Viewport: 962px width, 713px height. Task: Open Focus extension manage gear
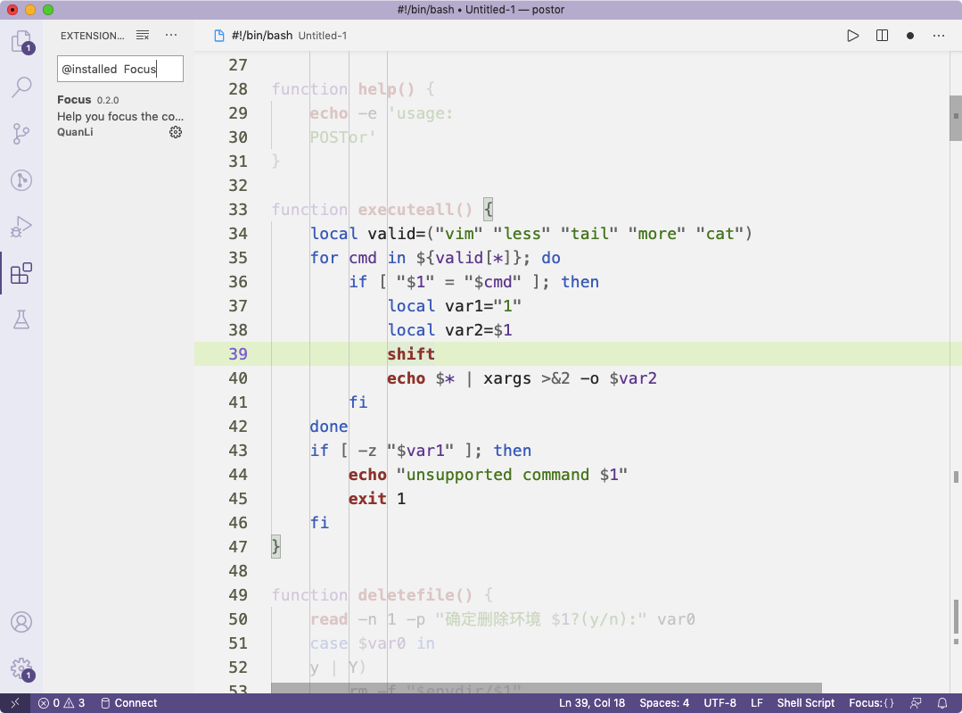[176, 132]
